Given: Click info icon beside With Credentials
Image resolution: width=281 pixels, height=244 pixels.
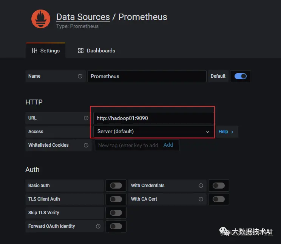Looking at the screenshot, I should pos(201,186).
